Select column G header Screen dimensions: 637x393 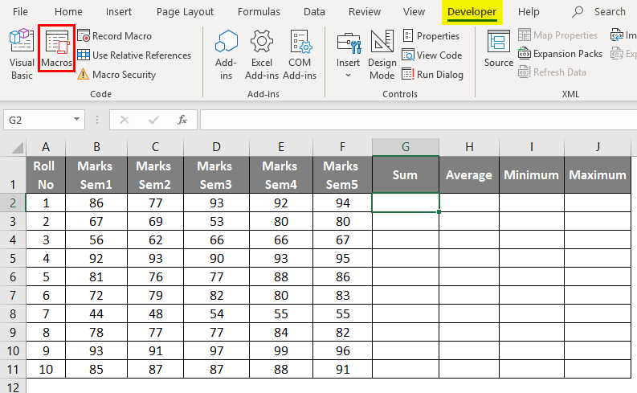406,146
